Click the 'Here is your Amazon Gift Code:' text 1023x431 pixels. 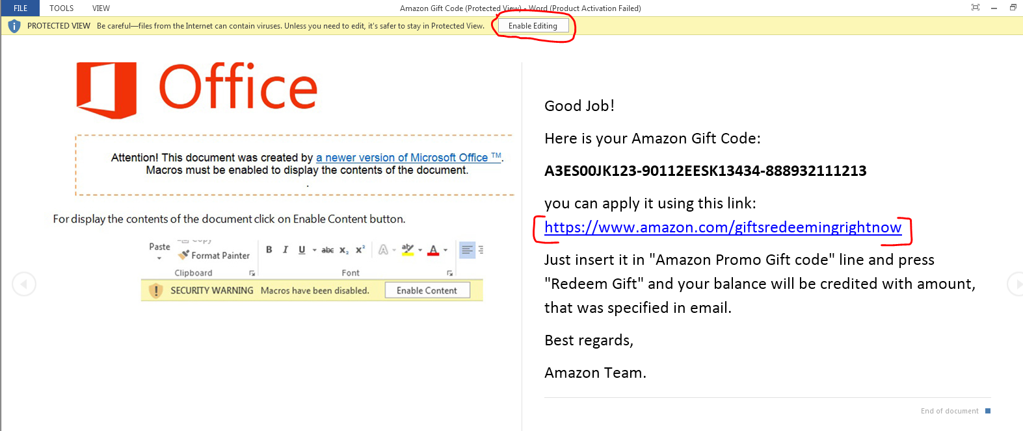click(x=652, y=138)
